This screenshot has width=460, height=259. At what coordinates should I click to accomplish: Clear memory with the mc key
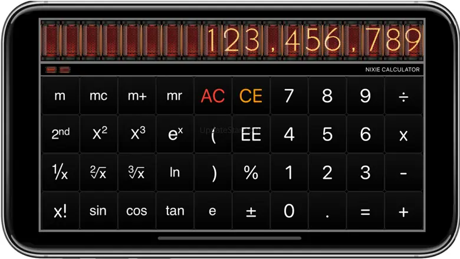(x=98, y=96)
